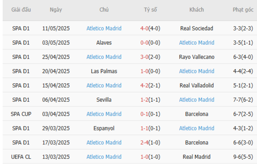The image size is (257, 165).
Task: Select the Rayo Vallecano team name
Action: [197, 57]
